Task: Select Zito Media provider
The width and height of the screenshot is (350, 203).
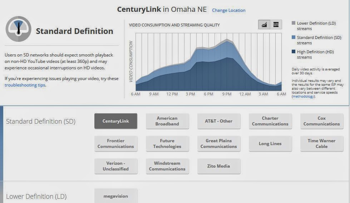Action: 219,166
